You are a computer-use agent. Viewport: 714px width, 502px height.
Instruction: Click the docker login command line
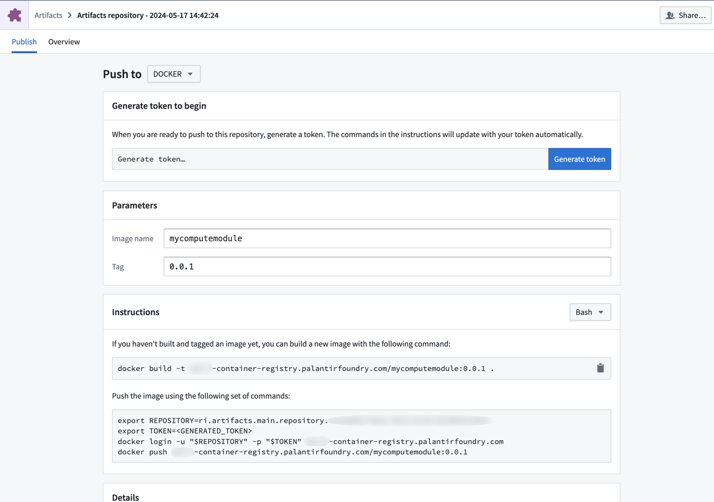point(311,442)
